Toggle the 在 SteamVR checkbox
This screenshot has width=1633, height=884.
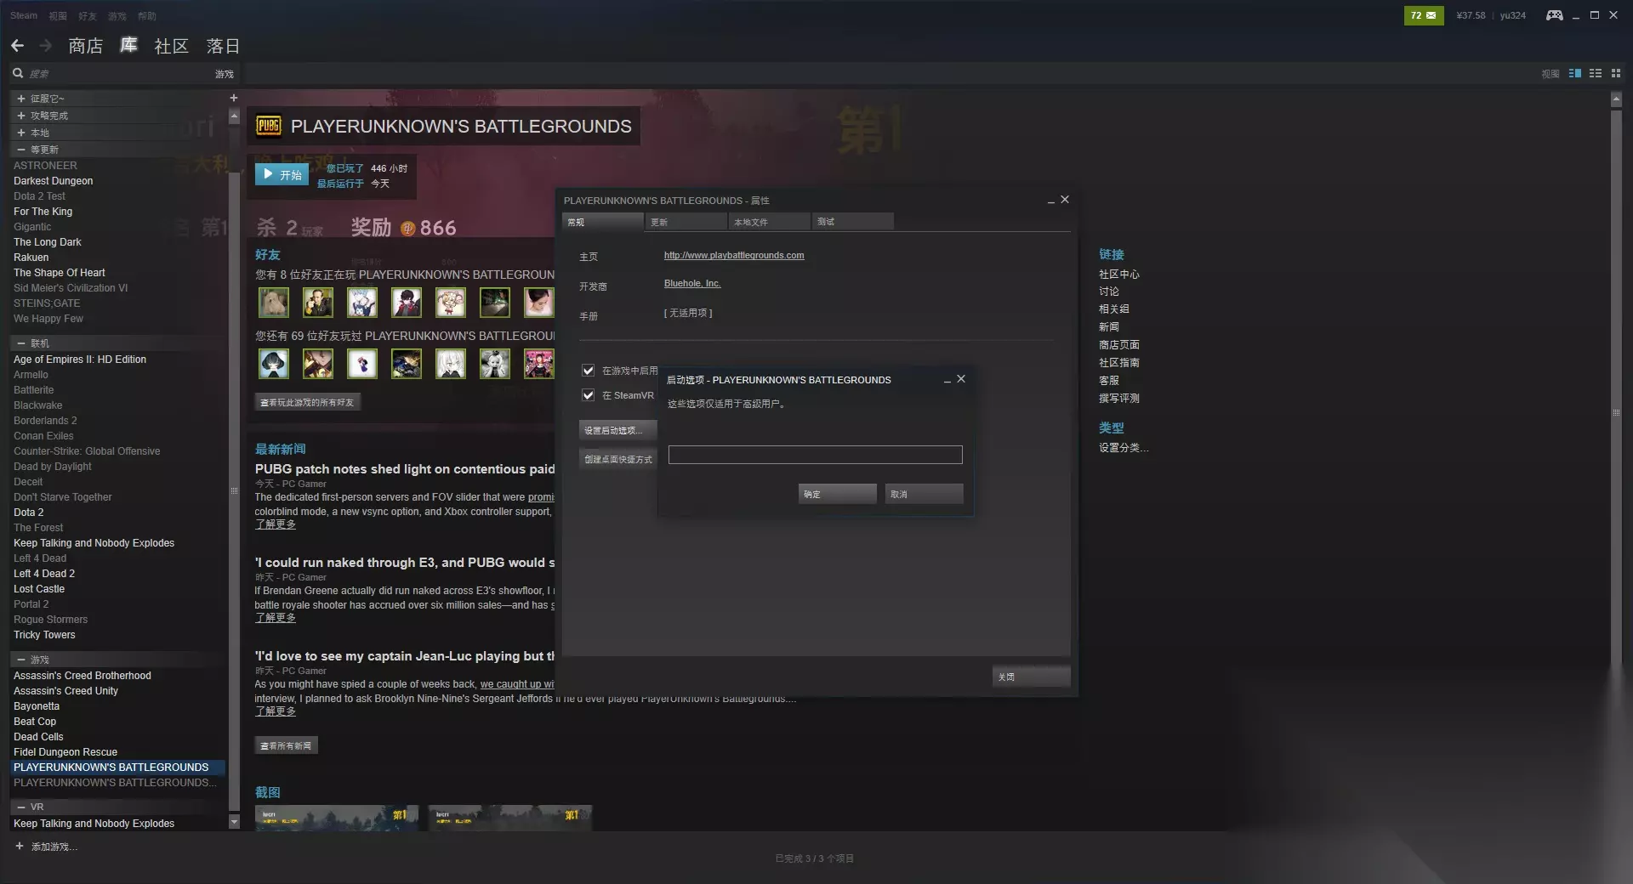(588, 395)
